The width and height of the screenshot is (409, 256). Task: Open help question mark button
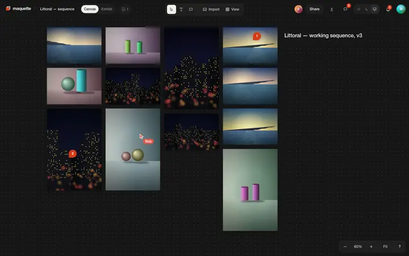tap(399, 246)
